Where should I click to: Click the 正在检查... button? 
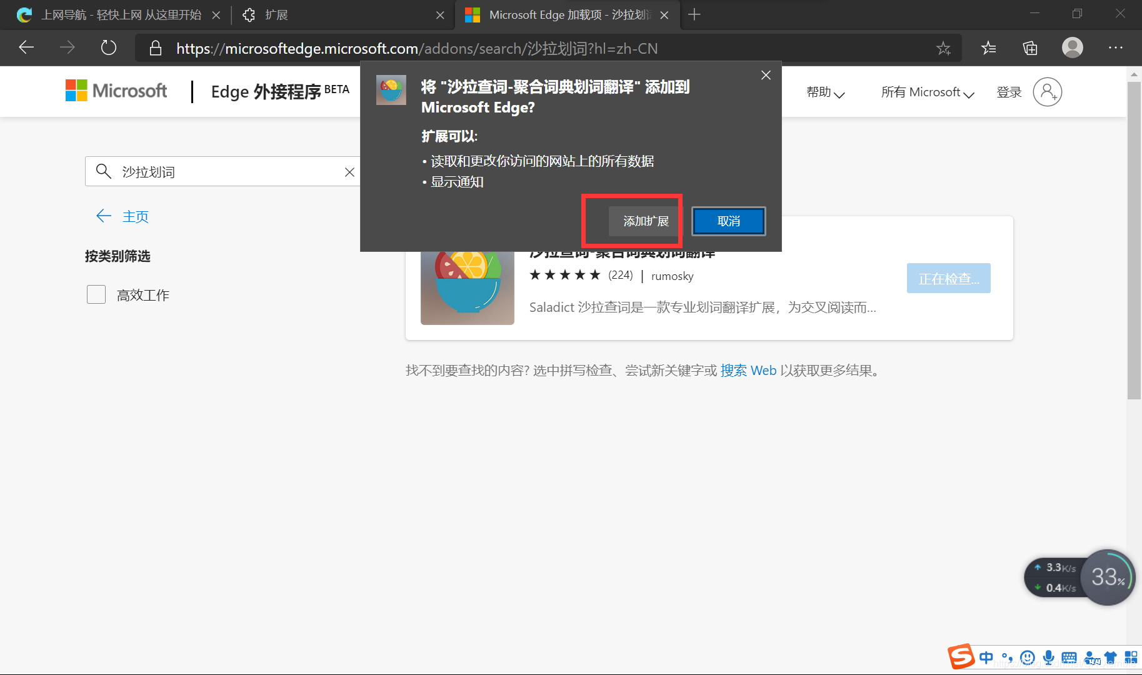[948, 278]
